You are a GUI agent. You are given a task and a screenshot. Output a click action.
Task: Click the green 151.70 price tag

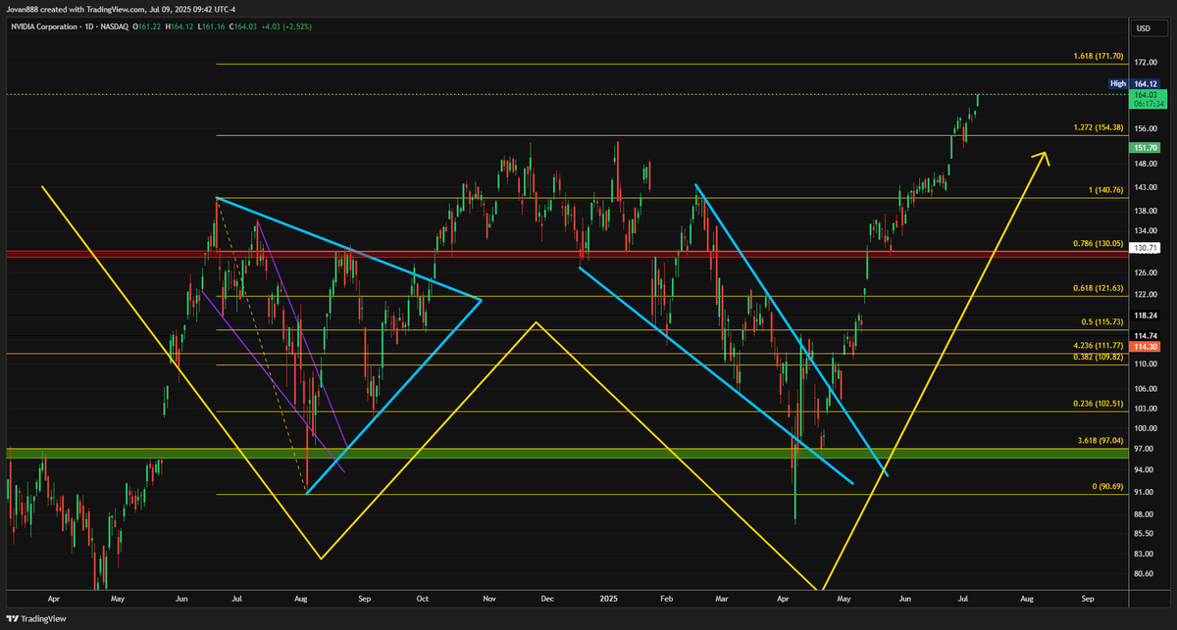[1147, 147]
